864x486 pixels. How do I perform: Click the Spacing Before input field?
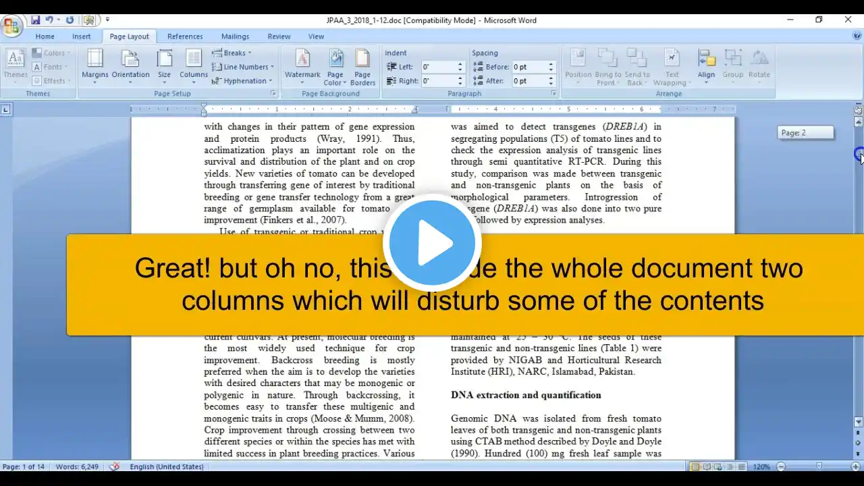(x=533, y=67)
